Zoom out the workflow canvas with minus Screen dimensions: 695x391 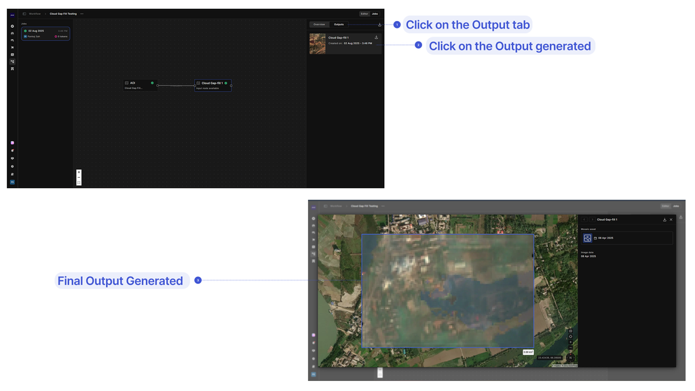[x=79, y=177]
